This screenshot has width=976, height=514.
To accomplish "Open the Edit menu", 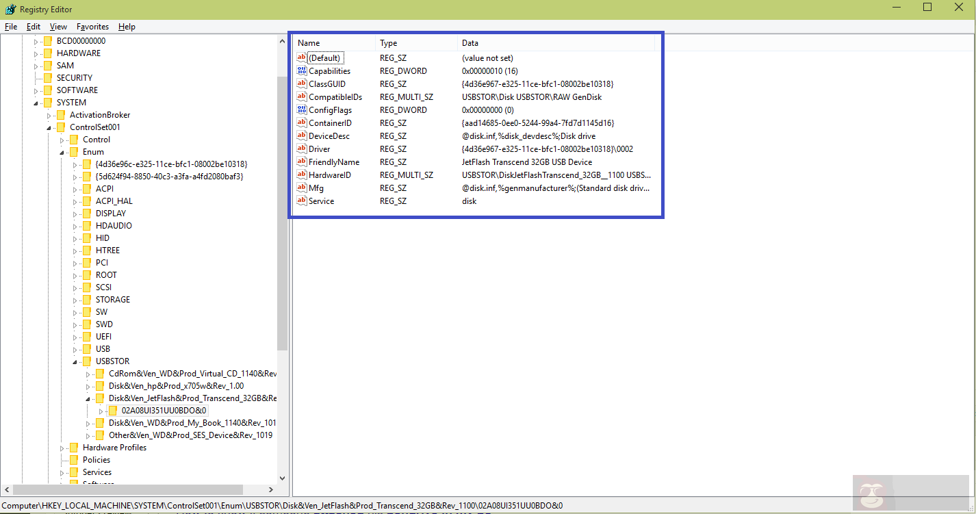I will point(34,27).
